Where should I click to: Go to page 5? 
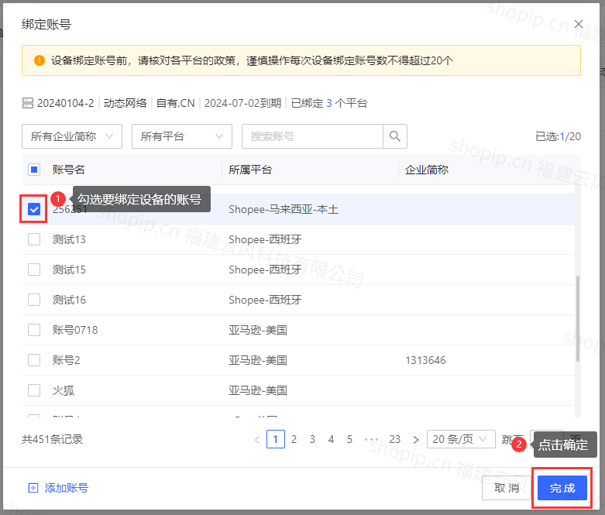[349, 439]
